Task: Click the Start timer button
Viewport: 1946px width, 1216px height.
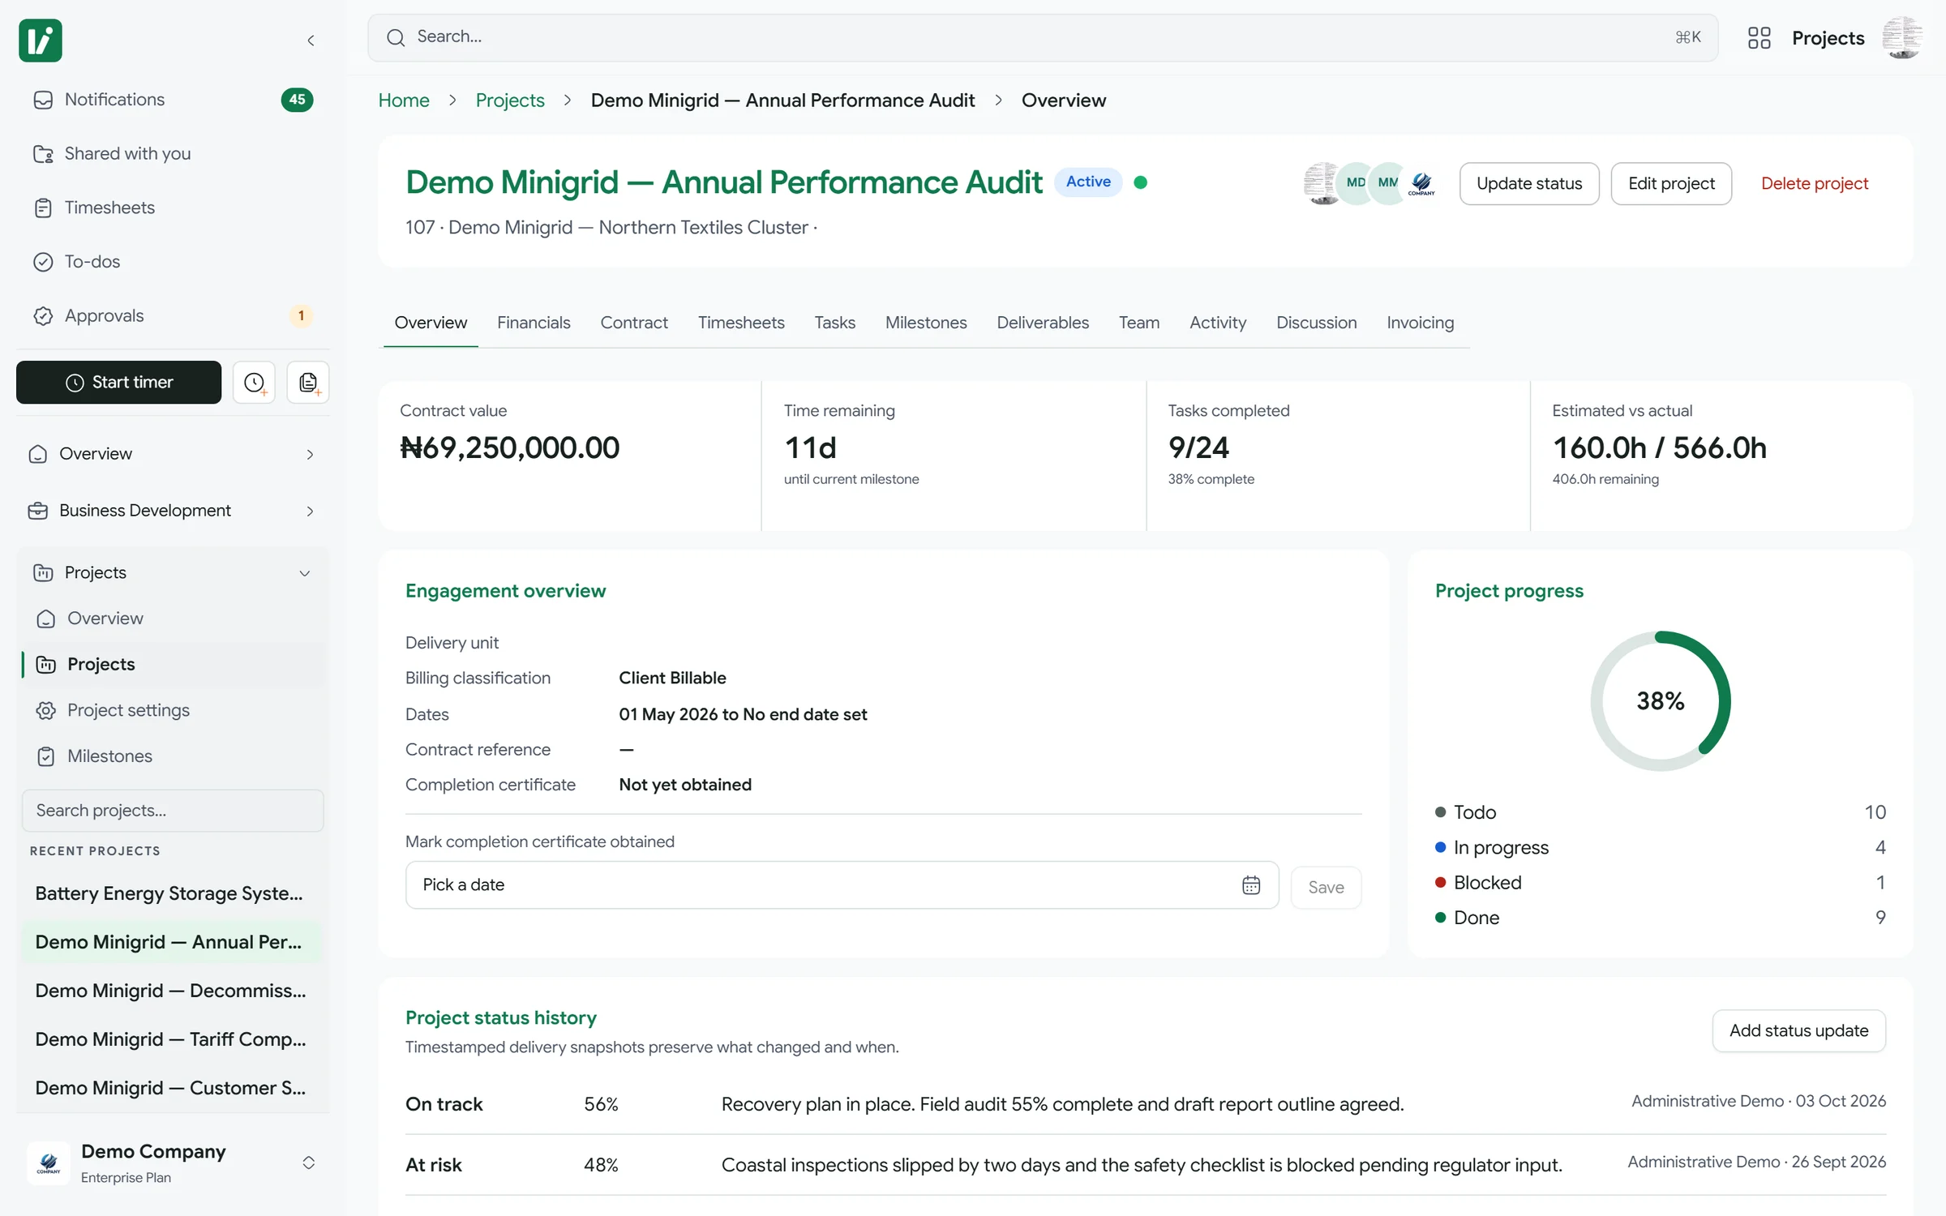Action: (x=118, y=383)
